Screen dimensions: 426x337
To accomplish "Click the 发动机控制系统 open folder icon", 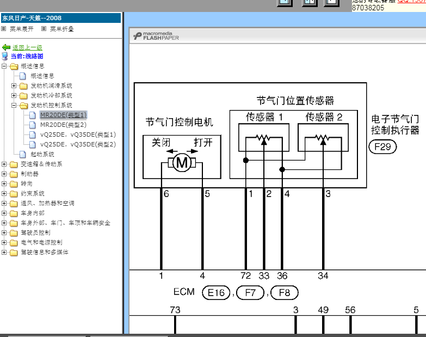I will tap(23, 106).
